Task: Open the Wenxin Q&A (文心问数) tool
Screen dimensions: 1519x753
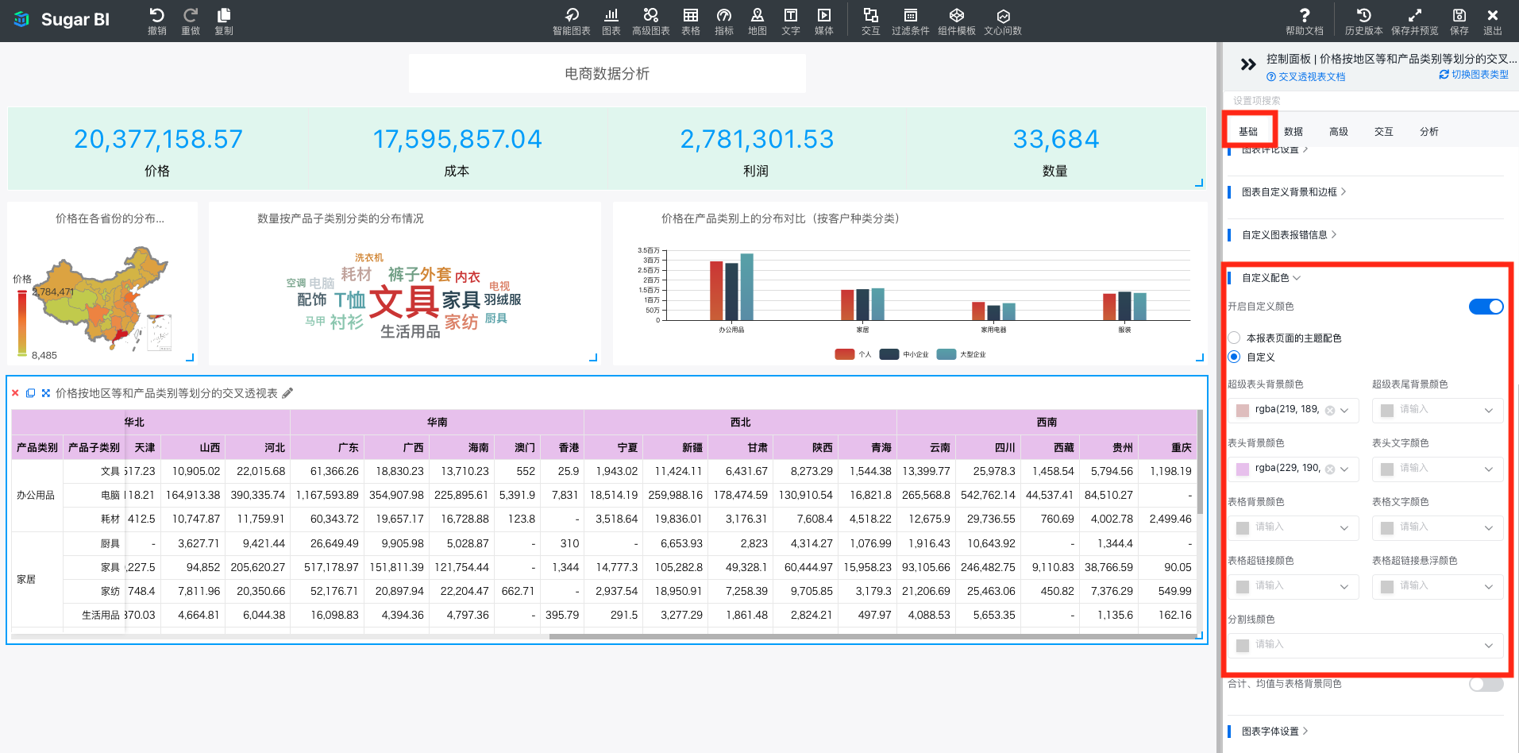Action: pos(1003,21)
